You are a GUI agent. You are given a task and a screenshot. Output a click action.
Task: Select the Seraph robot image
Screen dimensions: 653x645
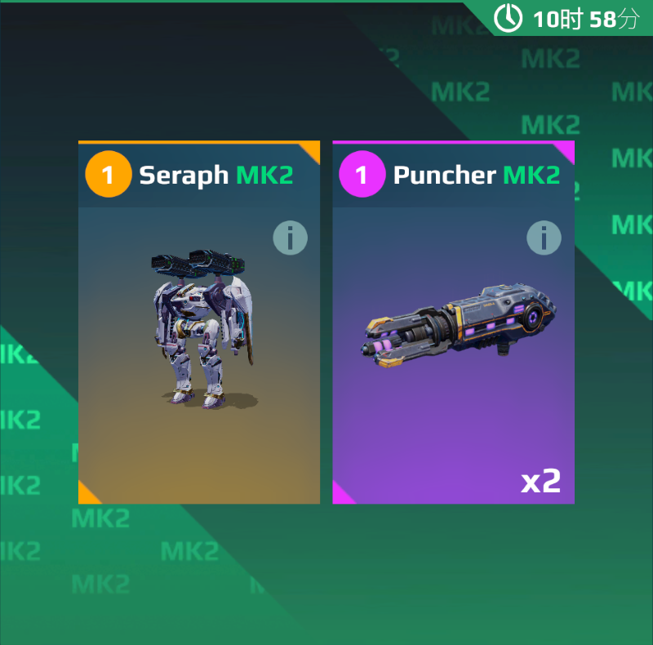click(x=202, y=329)
